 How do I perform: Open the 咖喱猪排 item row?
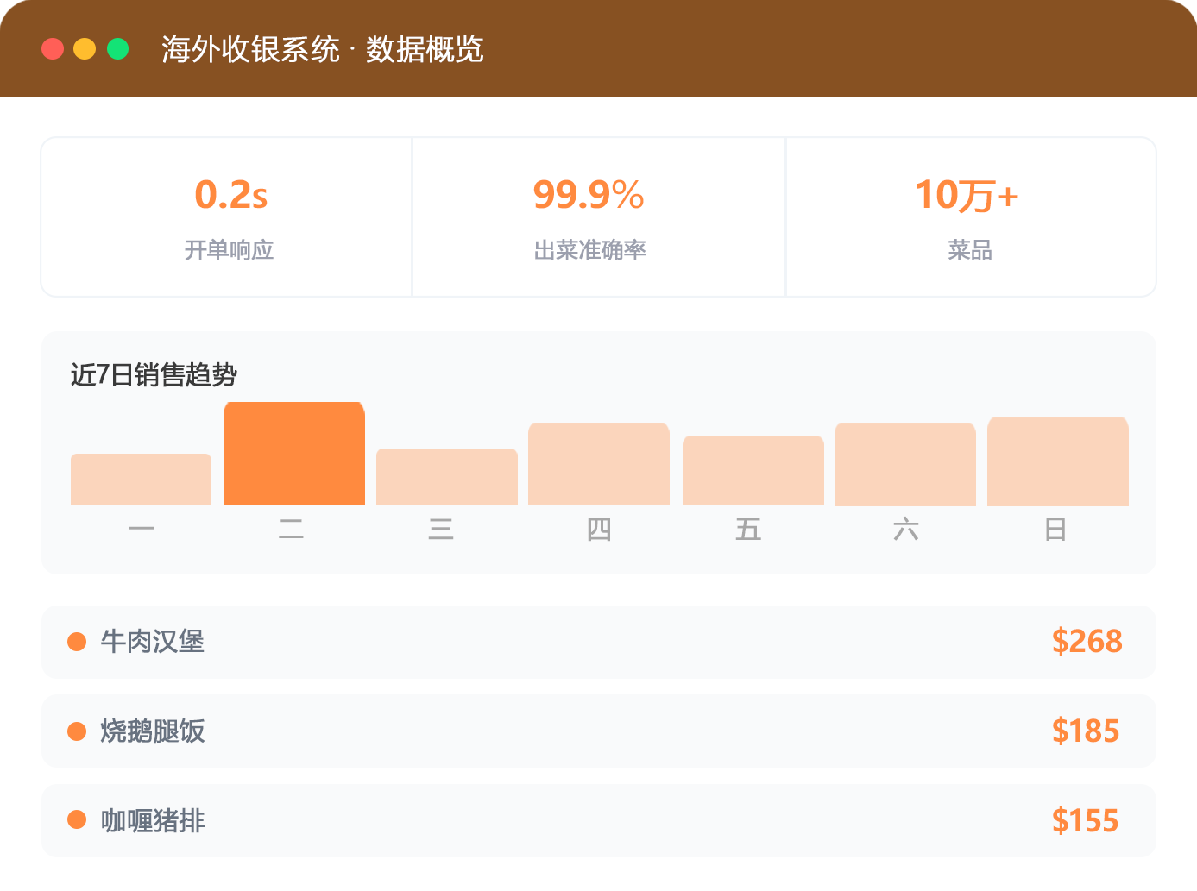coord(598,821)
